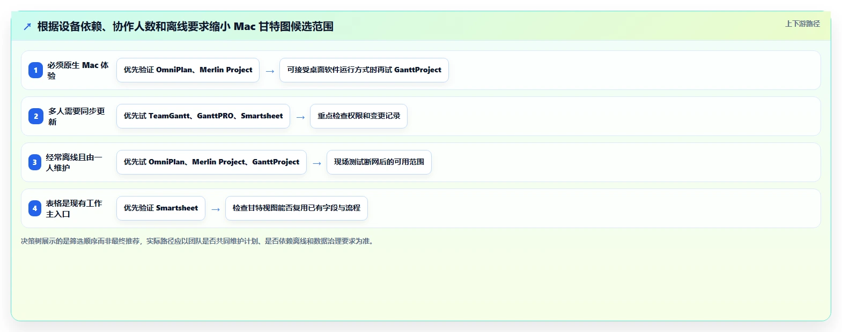Screen dimensions: 842x332
Task: Click the number 3 step badge
Action: pos(35,162)
